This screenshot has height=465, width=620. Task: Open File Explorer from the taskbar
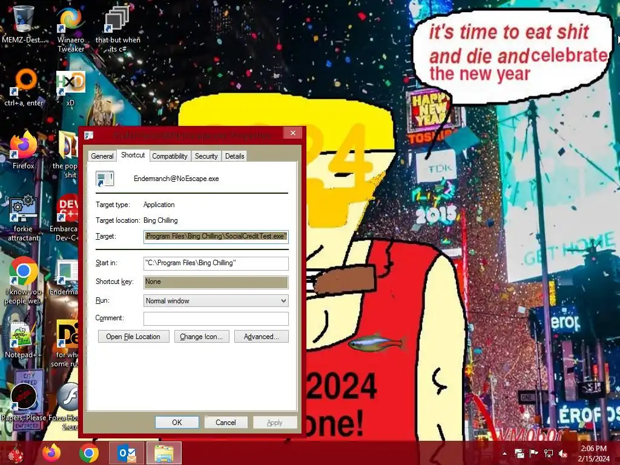click(x=164, y=453)
